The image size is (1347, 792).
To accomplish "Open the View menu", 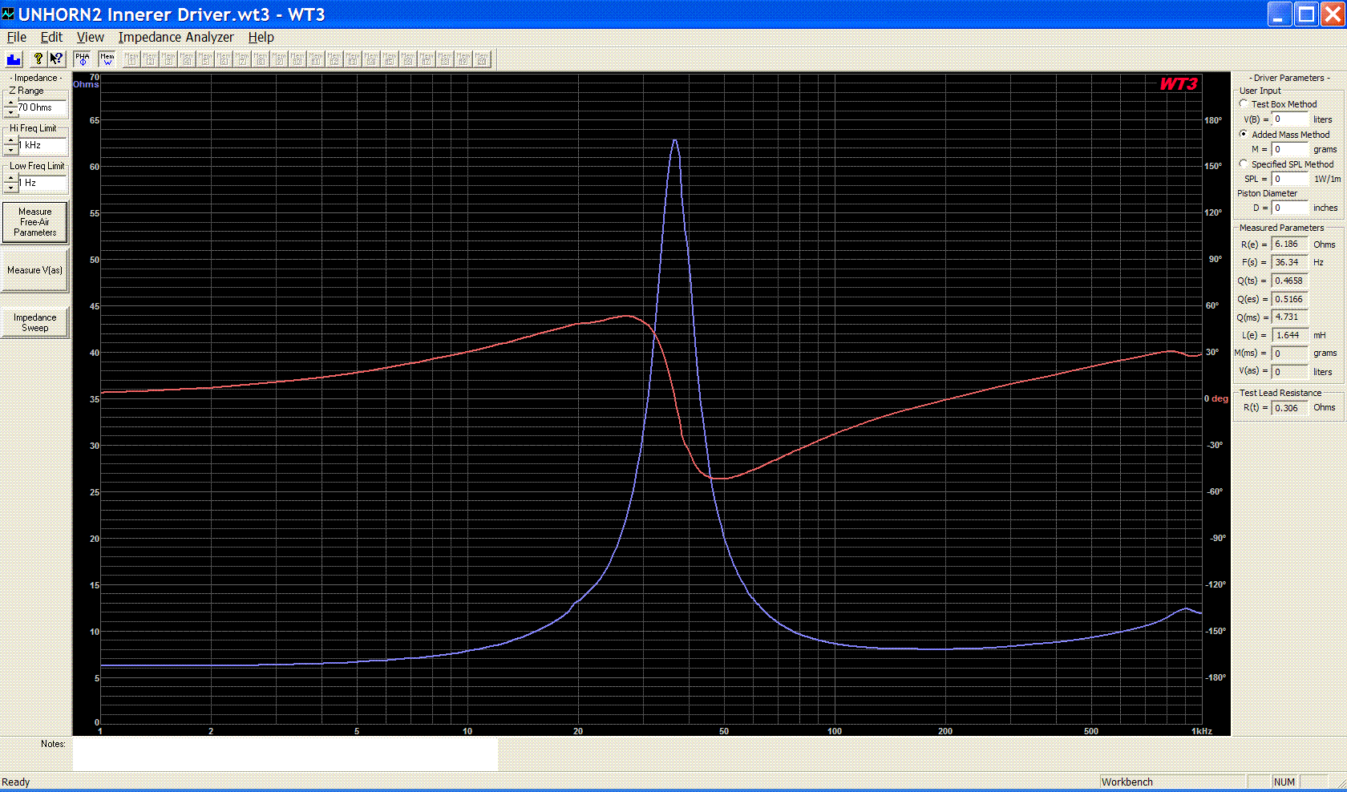I will [90, 37].
